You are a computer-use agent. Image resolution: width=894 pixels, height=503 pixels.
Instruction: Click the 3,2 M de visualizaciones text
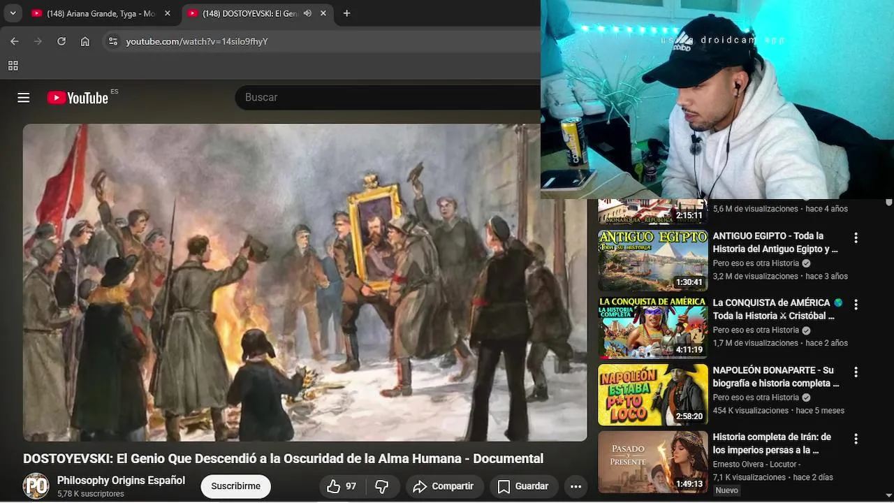click(x=755, y=277)
